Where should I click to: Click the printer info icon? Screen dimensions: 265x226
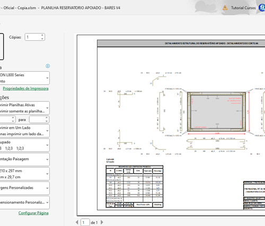tap(48, 66)
